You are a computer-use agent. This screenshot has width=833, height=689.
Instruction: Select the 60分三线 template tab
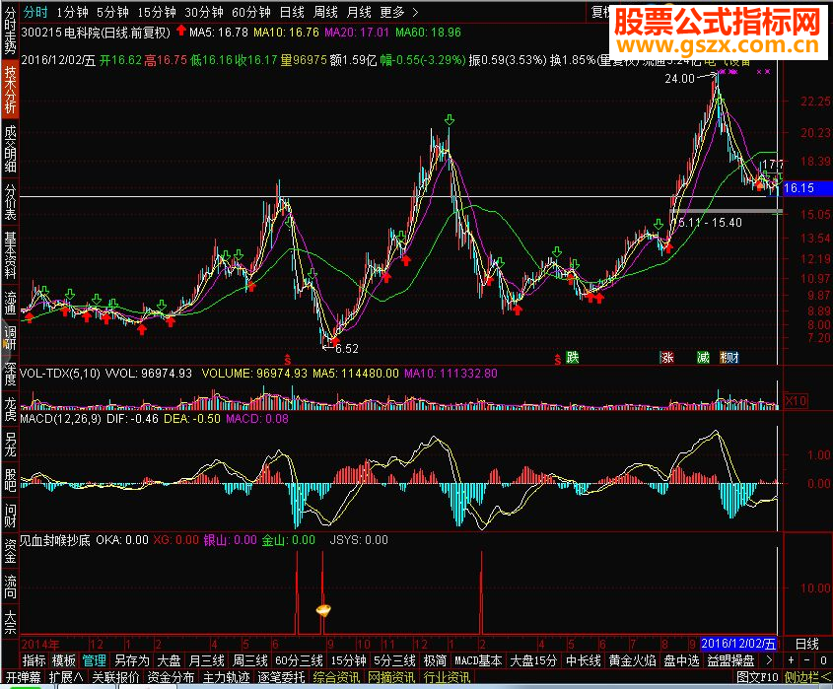click(299, 660)
